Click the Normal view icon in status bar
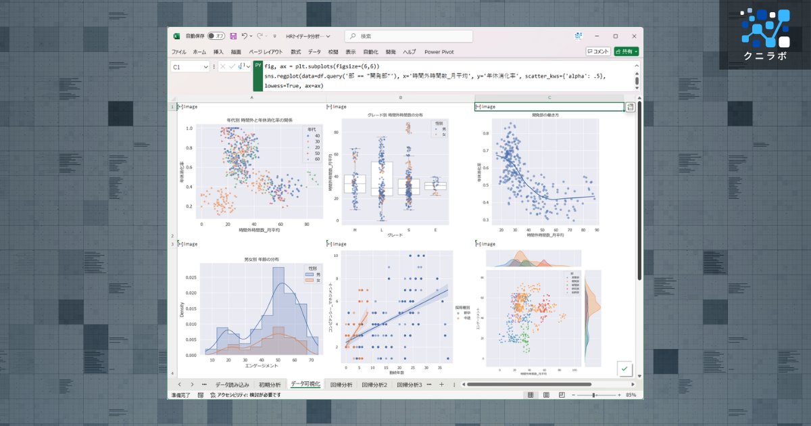This screenshot has width=811, height=426. point(531,394)
